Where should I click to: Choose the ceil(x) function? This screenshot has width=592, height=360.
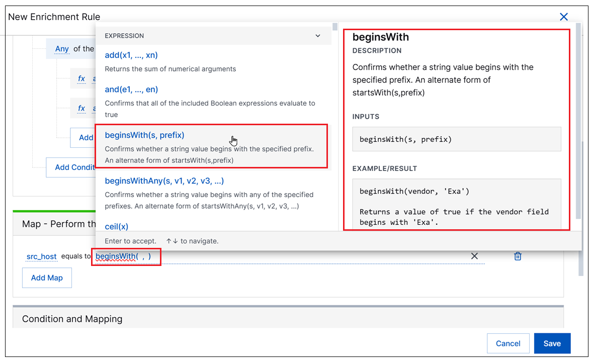pos(116,226)
